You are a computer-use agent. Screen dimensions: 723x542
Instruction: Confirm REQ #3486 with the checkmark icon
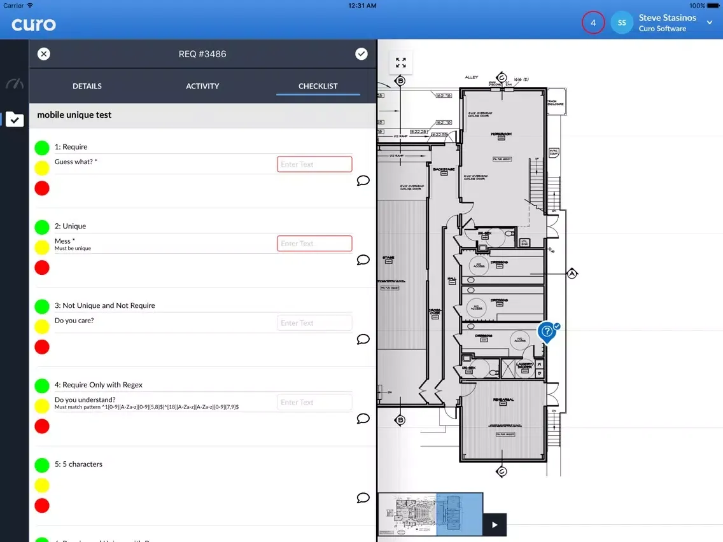361,54
